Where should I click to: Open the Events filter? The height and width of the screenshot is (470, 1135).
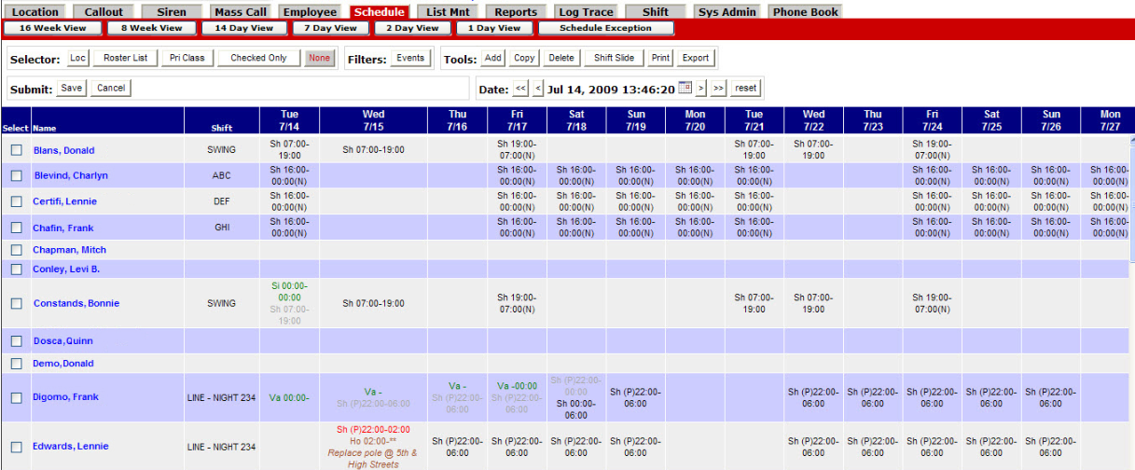410,58
